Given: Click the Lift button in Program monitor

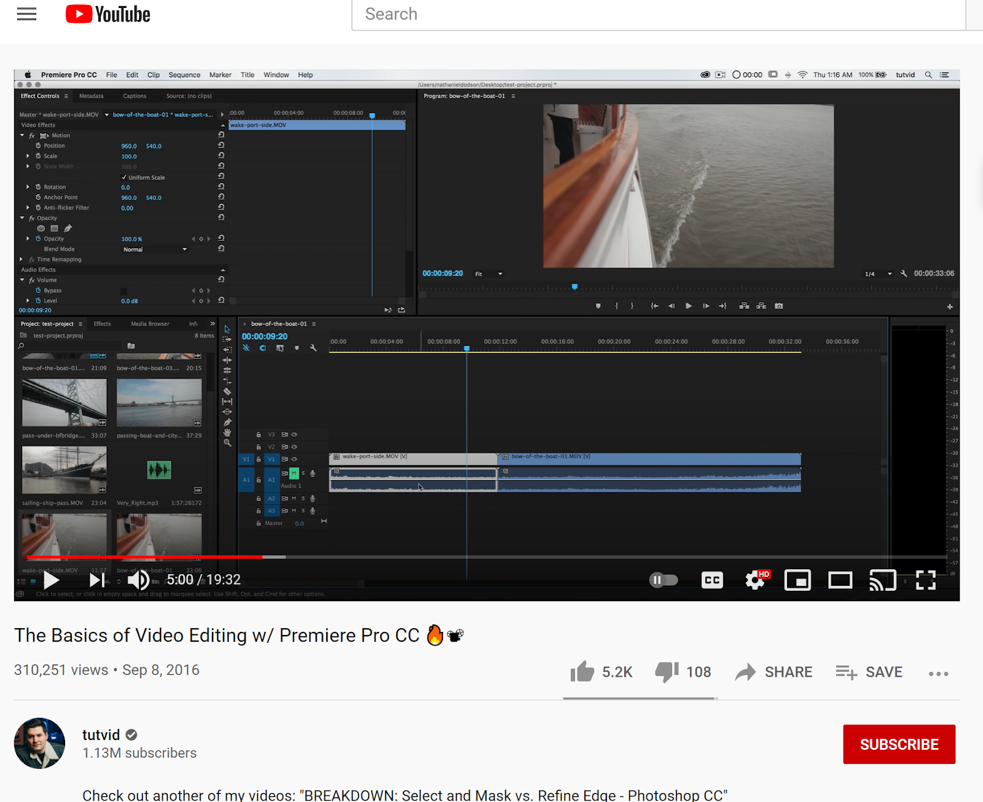Looking at the screenshot, I should tap(744, 306).
